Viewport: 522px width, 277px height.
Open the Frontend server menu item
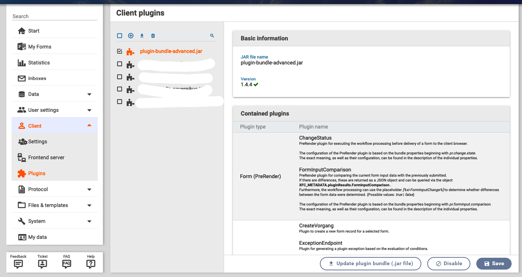[x=46, y=157]
